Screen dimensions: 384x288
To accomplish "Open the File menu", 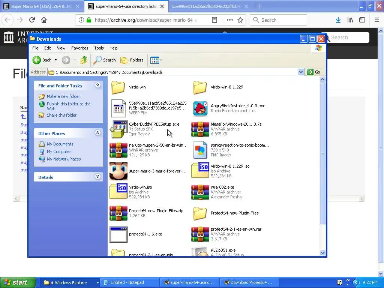I will [x=35, y=48].
